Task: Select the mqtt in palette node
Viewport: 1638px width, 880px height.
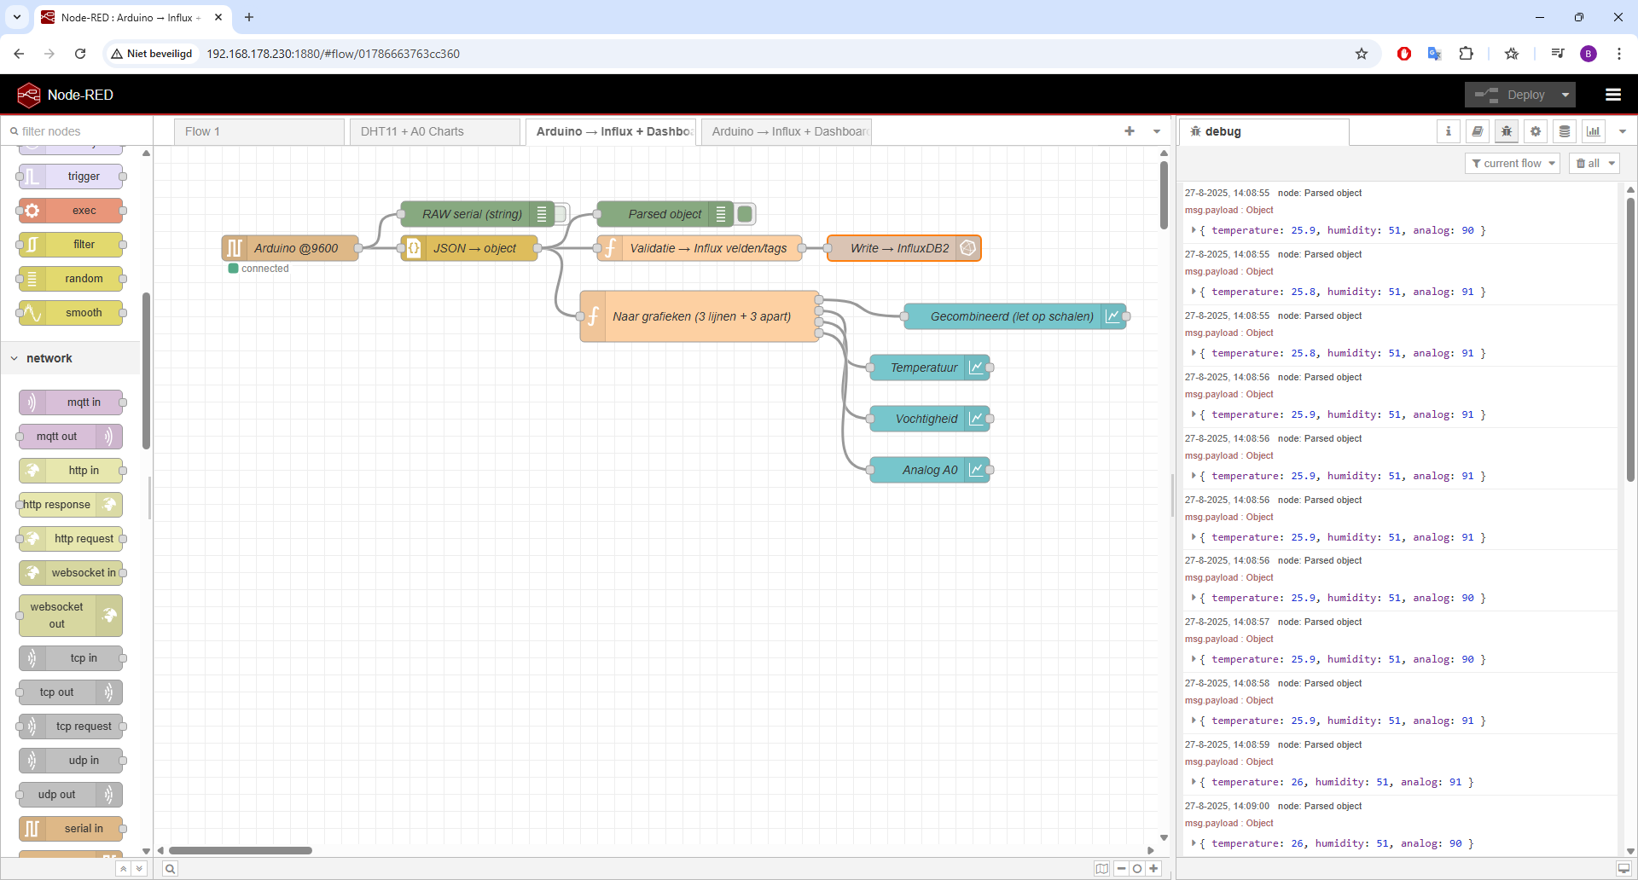Action: click(71, 402)
